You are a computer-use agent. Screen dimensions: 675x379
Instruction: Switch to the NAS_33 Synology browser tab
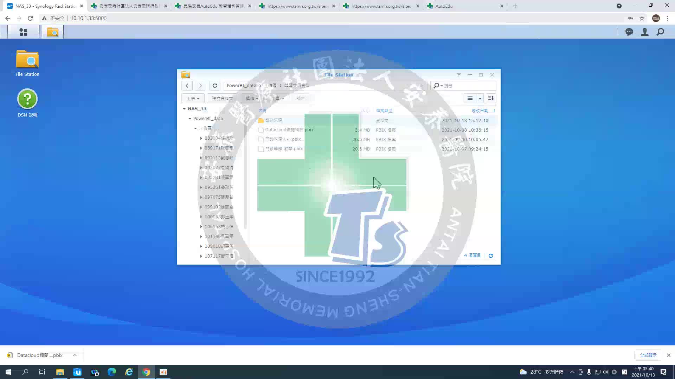click(x=45, y=6)
